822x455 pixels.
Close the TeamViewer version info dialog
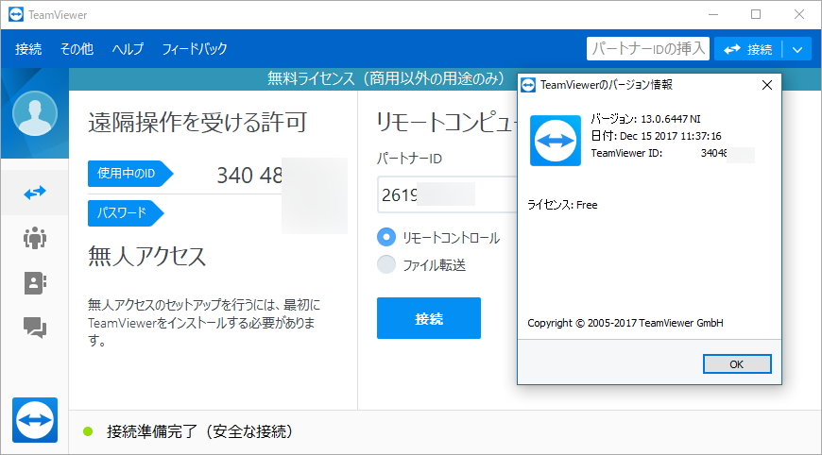[x=767, y=85]
